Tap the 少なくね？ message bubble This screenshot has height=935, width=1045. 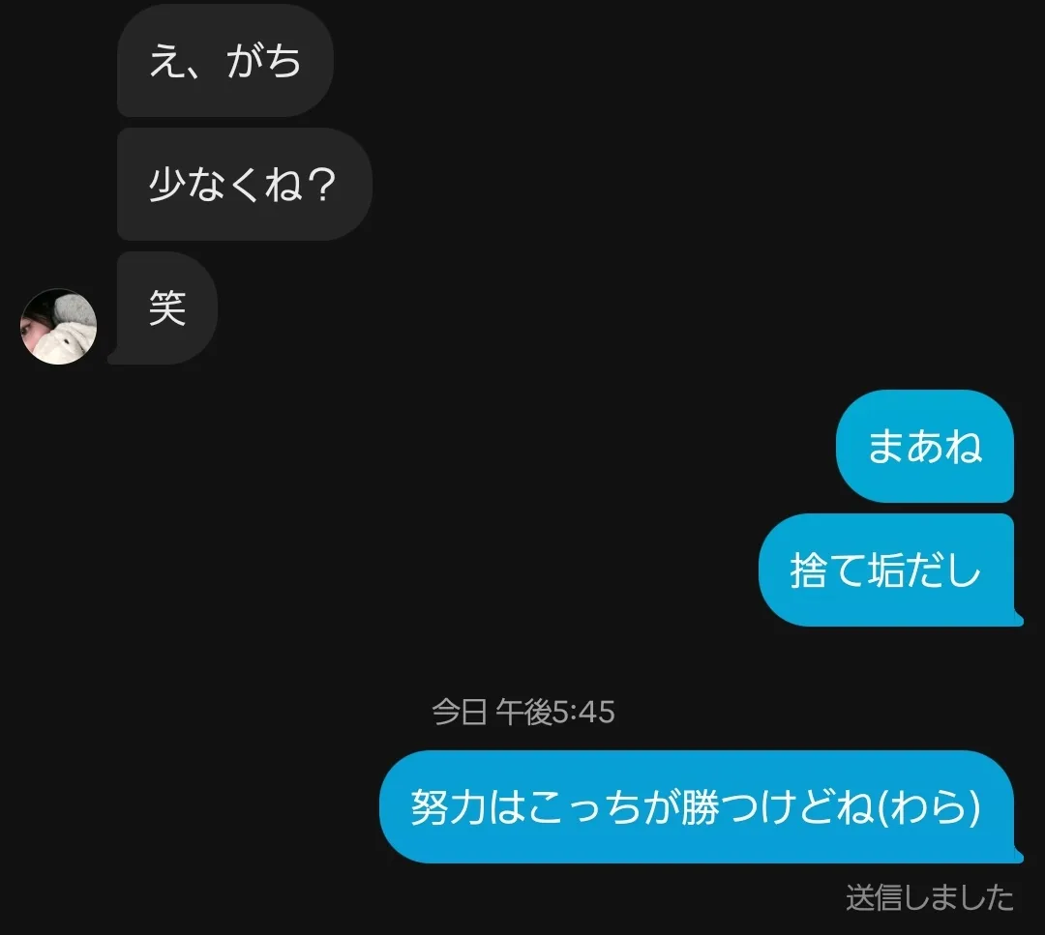(x=245, y=185)
